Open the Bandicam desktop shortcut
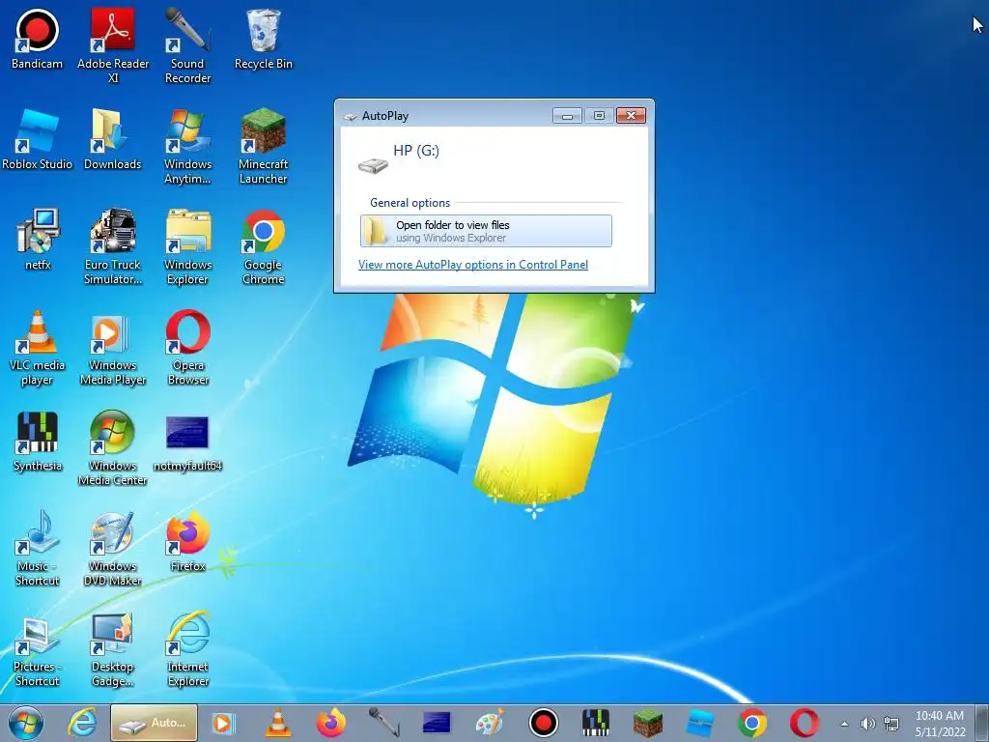 [x=38, y=40]
